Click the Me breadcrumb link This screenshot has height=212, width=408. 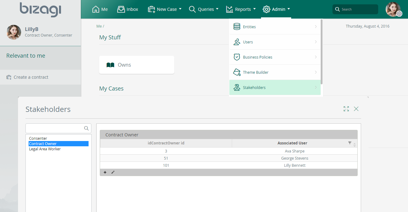tap(99, 26)
